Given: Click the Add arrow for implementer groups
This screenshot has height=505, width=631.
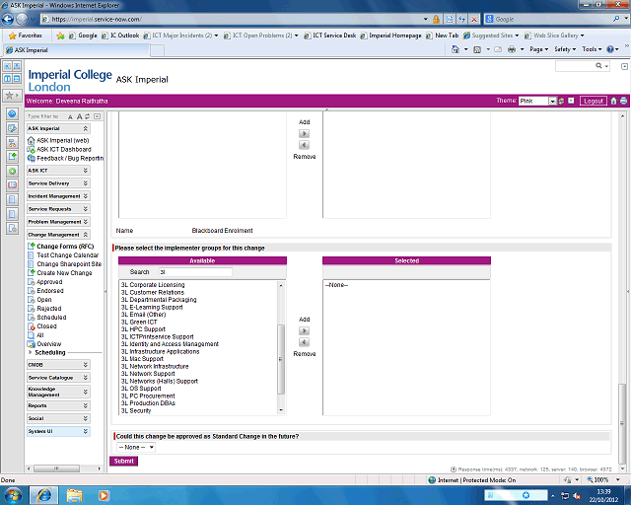Looking at the screenshot, I should [305, 331].
